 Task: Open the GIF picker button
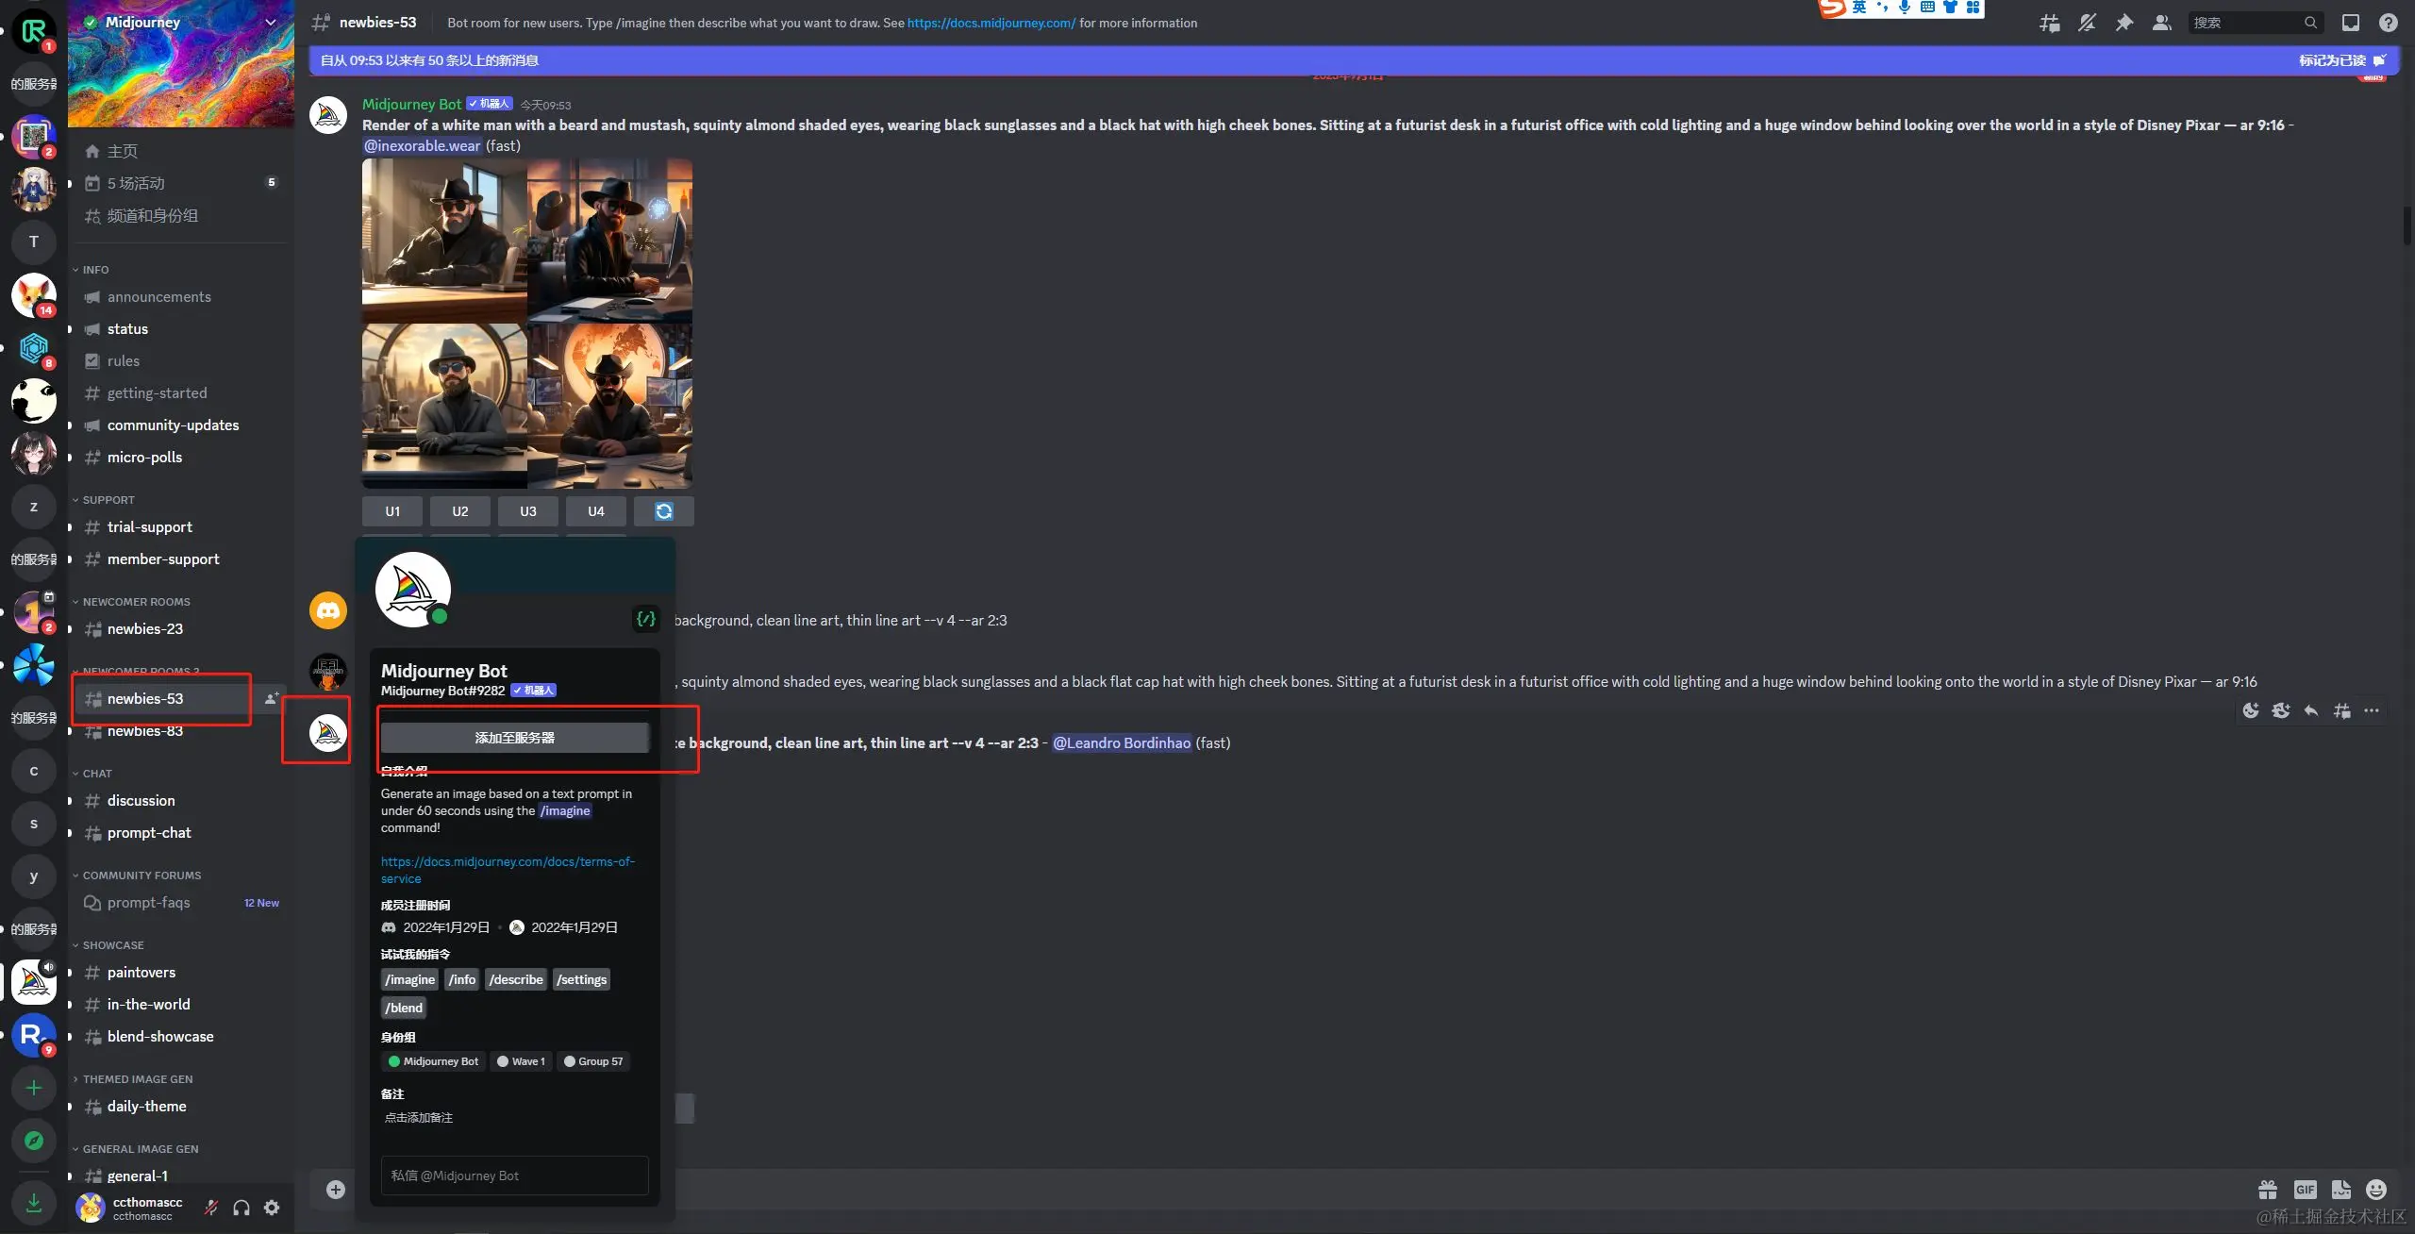pyautogui.click(x=2305, y=1190)
